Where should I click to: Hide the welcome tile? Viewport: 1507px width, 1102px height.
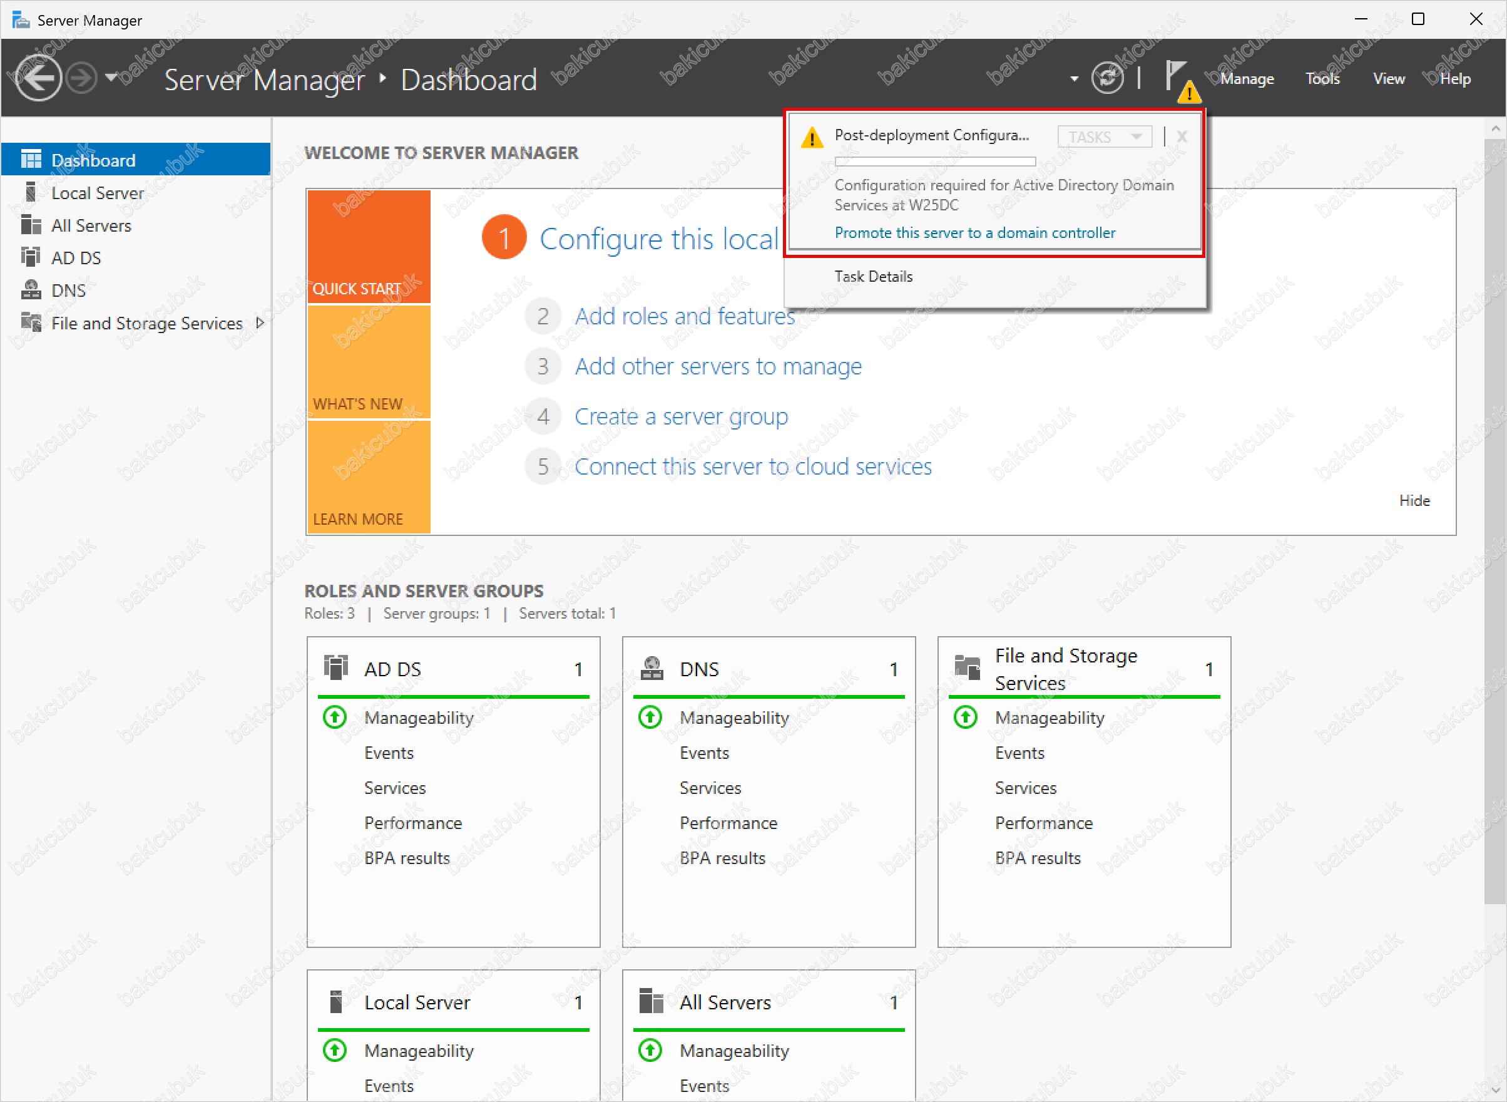(x=1414, y=500)
